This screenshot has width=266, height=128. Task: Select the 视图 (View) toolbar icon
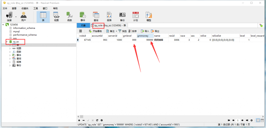point(56,16)
